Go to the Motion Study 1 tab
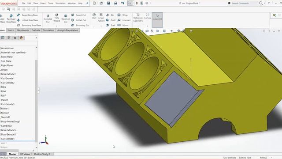The image size is (282, 159). pos(42,154)
